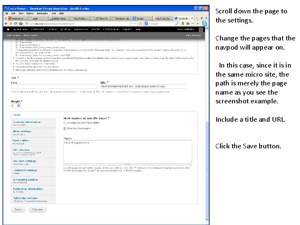This screenshot has width=300, height=225.
Task: Switch to the Login browser tab
Action: click(37, 19)
